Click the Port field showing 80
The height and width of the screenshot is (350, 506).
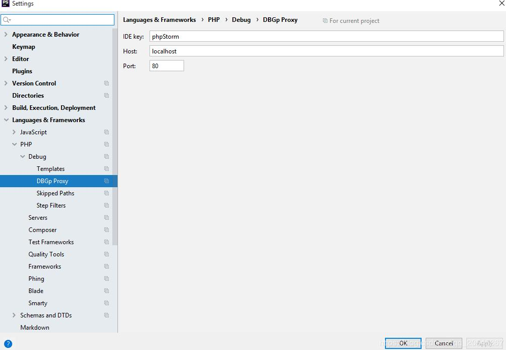click(x=166, y=66)
